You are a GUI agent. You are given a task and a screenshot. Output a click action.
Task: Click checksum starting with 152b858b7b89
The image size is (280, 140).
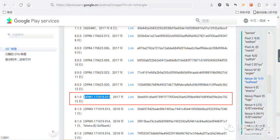182,85
